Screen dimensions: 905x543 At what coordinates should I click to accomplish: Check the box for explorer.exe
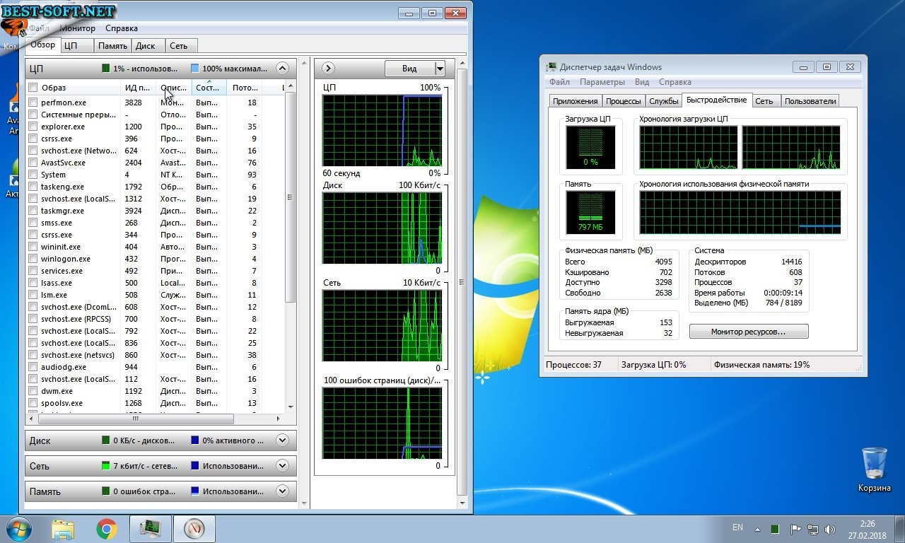pyautogui.click(x=33, y=127)
